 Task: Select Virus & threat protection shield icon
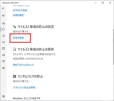3,29
